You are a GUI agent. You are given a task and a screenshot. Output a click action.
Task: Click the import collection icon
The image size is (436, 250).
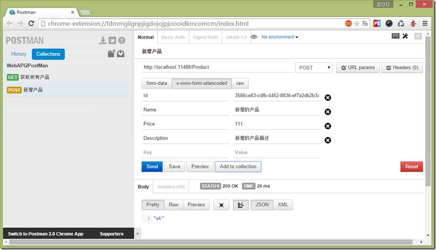(x=121, y=54)
